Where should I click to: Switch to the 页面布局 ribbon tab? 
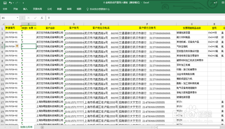tap(37, 9)
